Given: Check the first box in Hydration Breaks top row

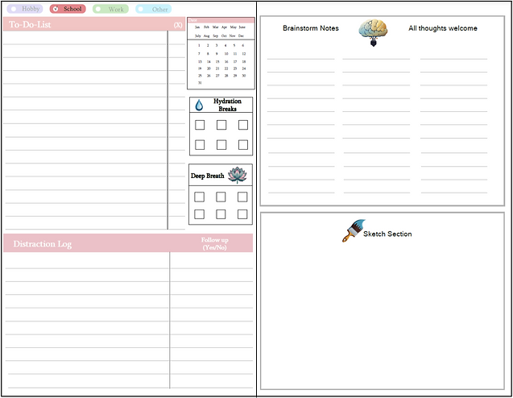Looking at the screenshot, I should point(200,125).
